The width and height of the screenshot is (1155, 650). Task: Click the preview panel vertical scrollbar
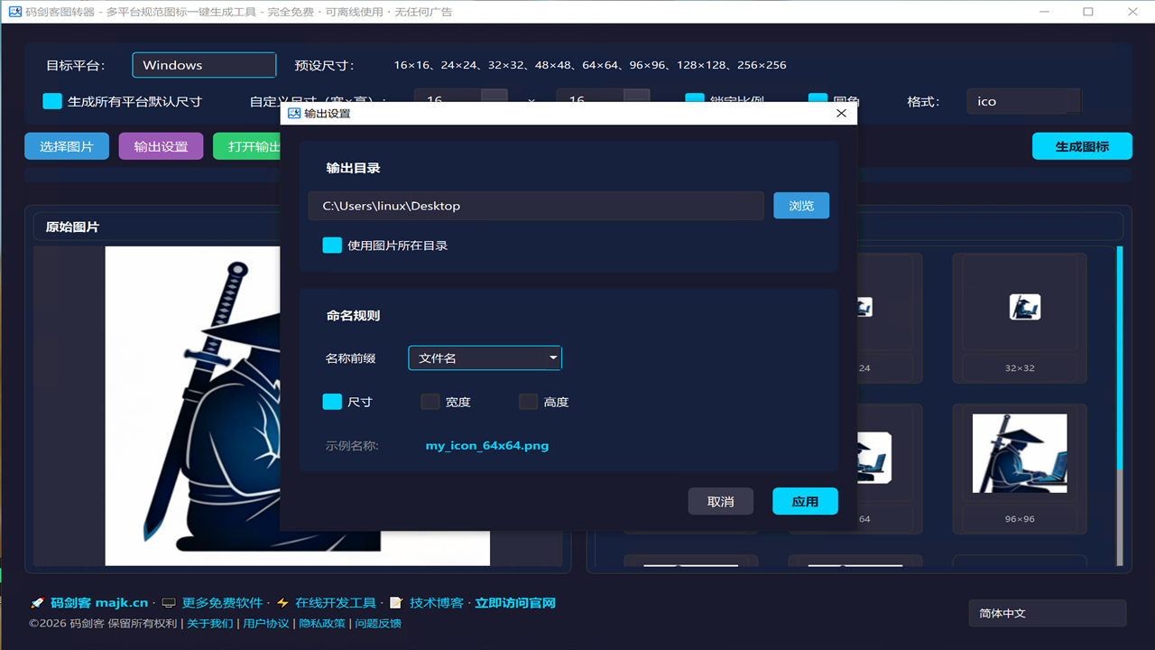(1121, 406)
